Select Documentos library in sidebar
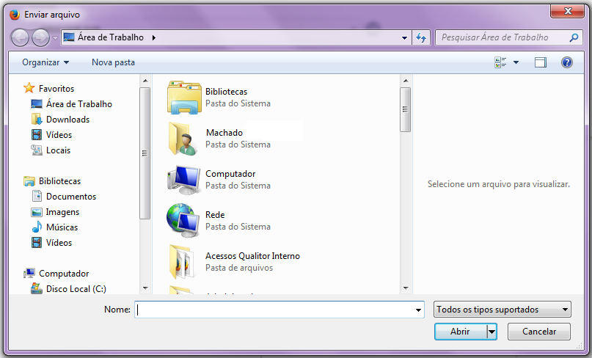Viewport: 592px width, 358px height. click(x=71, y=197)
